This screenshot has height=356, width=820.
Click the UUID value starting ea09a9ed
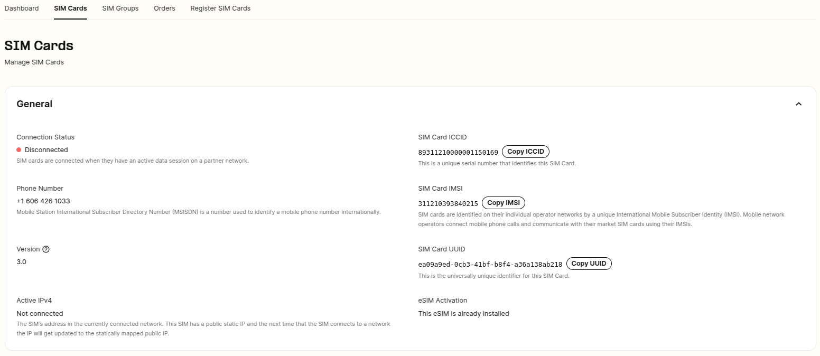(x=490, y=265)
